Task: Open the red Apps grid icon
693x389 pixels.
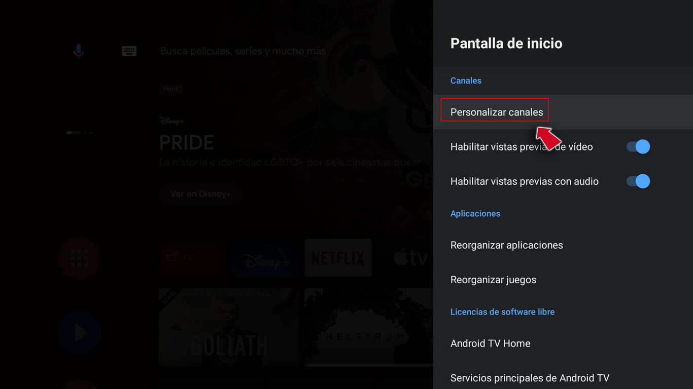Action: pyautogui.click(x=80, y=258)
